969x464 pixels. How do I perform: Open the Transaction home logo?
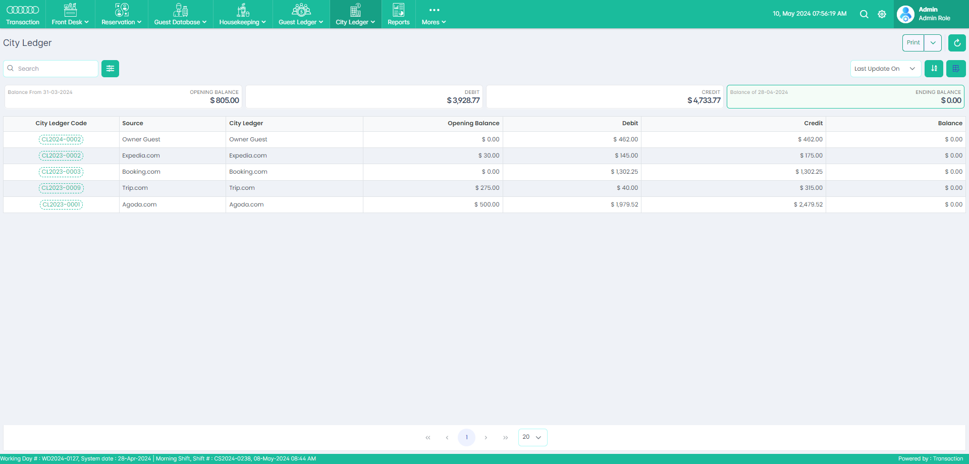[23, 14]
